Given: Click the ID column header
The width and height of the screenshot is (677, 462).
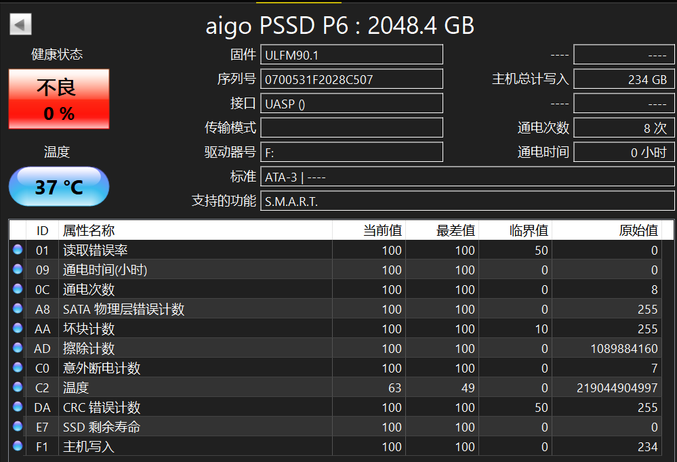Looking at the screenshot, I should point(42,230).
